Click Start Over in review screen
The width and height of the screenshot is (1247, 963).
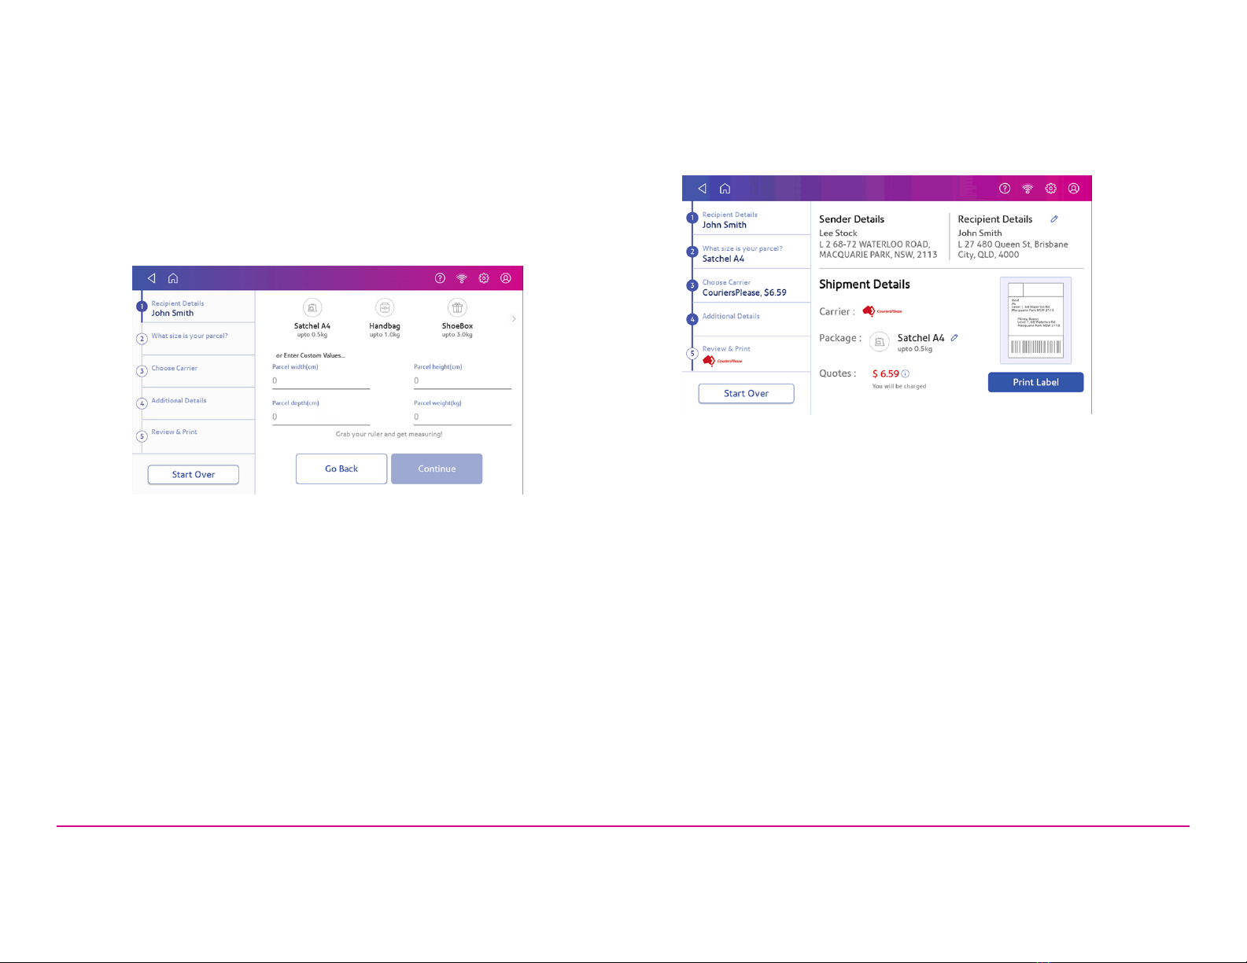point(747,394)
